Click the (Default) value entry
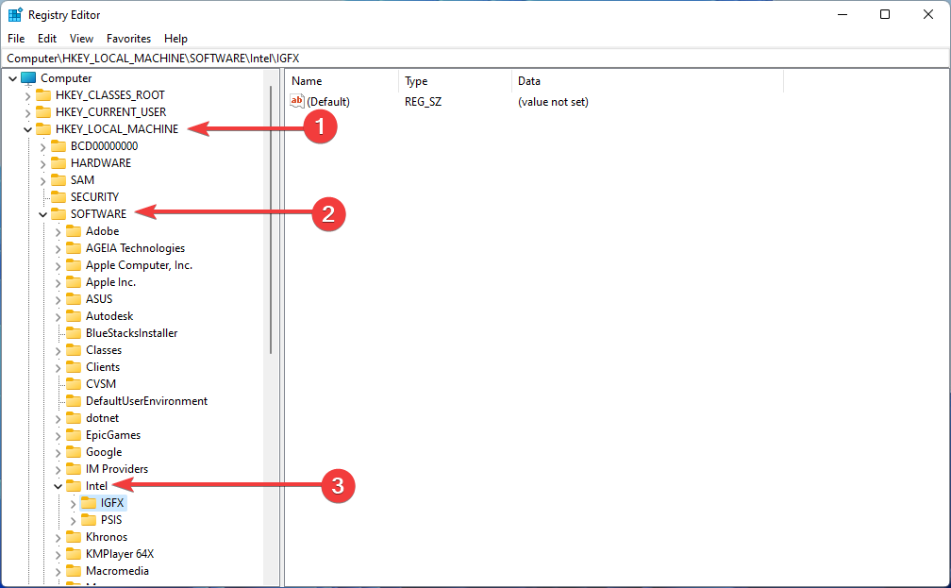The width and height of the screenshot is (951, 588). [x=330, y=101]
